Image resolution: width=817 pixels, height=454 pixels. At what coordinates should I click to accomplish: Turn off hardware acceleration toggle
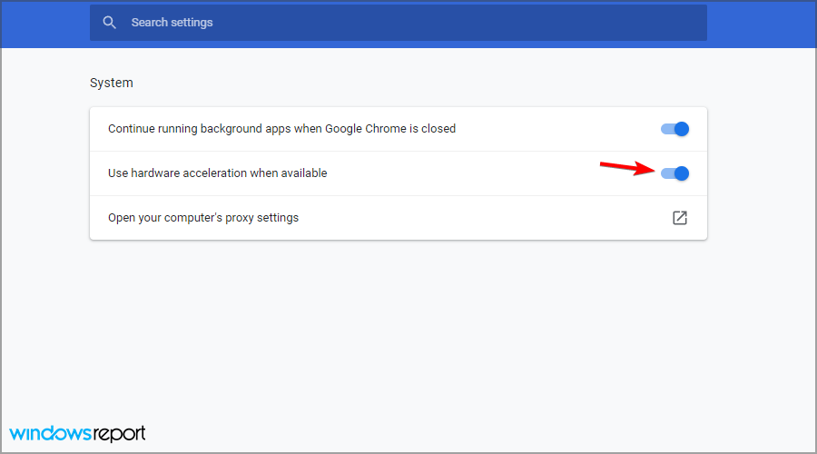[674, 173]
